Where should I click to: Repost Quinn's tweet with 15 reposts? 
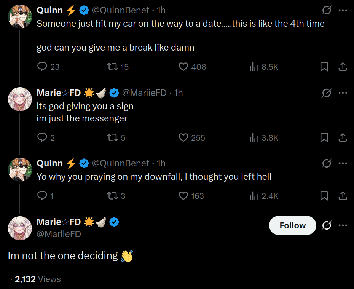(x=112, y=67)
